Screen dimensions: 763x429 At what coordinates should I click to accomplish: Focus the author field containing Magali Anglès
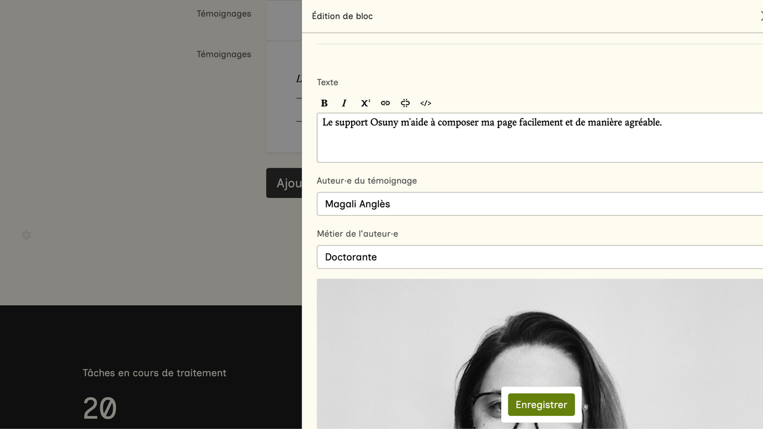tap(539, 204)
